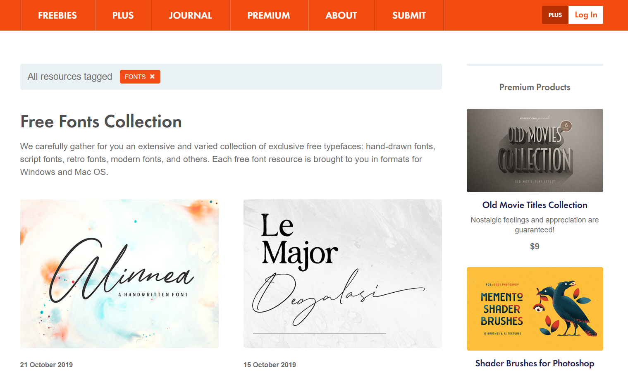Click the $9 price label
628x375 pixels.
(535, 246)
